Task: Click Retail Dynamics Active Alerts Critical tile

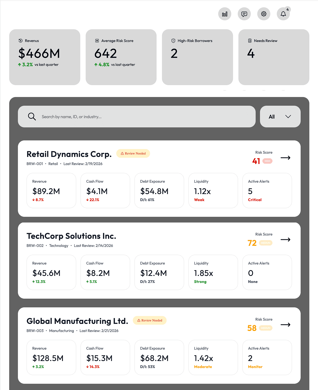Action: pyautogui.click(x=267, y=191)
